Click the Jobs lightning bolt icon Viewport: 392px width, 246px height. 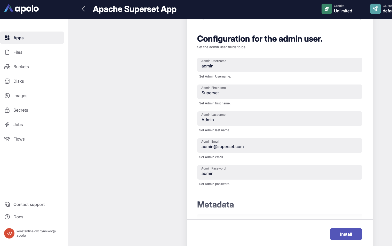(7, 125)
